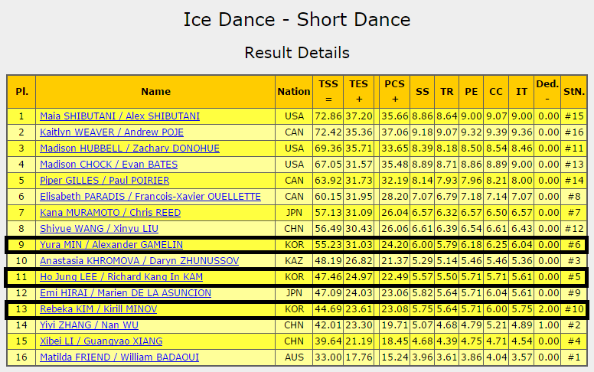
Task: Open Anastasia KHROMOVA / Daryn ZHUNUSSOV link
Action: [x=139, y=261]
